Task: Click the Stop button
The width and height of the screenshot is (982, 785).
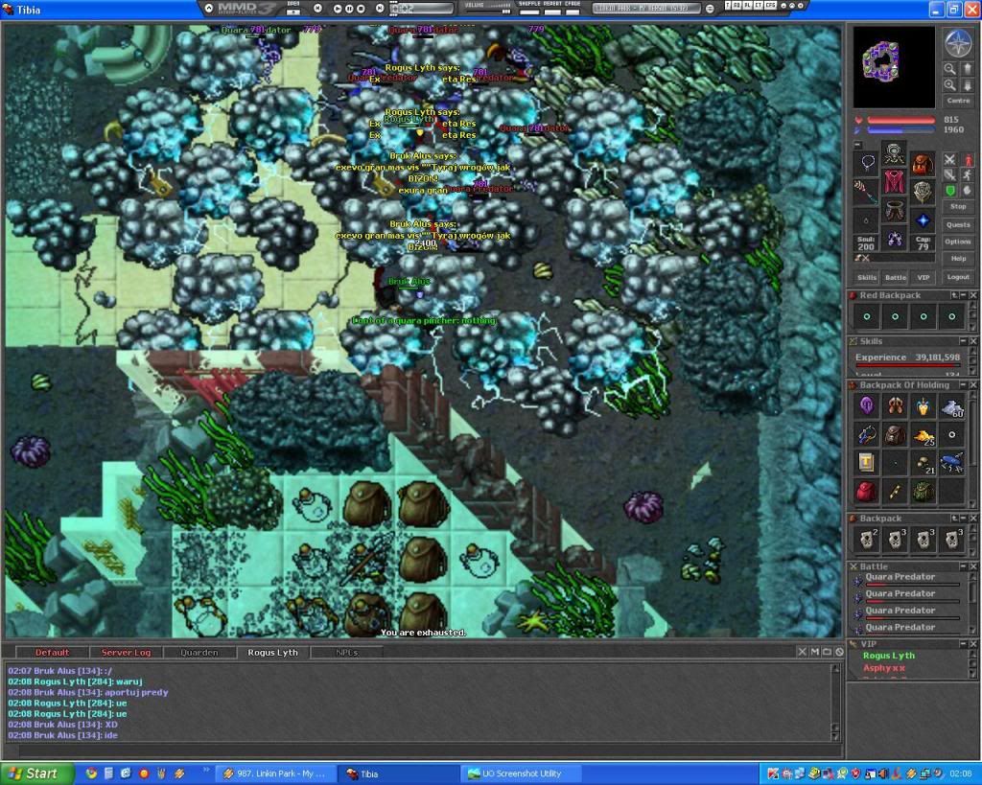Action: tap(958, 206)
